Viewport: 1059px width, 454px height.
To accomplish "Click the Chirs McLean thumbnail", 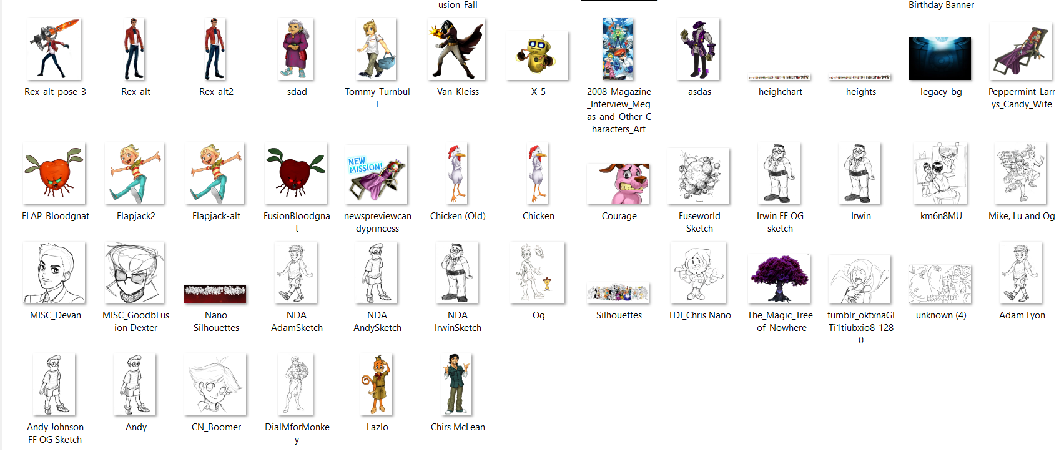I will click(x=457, y=385).
